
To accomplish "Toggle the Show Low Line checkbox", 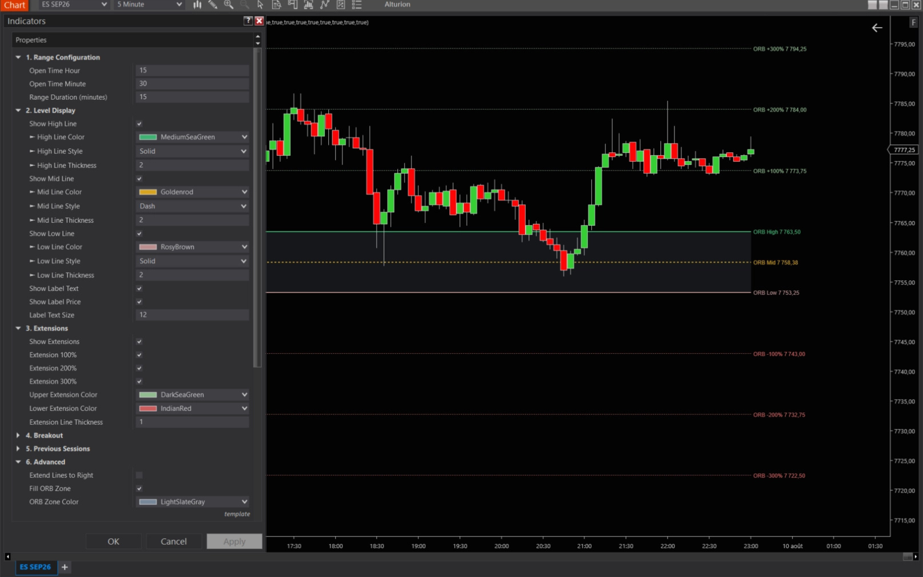I will 139,234.
